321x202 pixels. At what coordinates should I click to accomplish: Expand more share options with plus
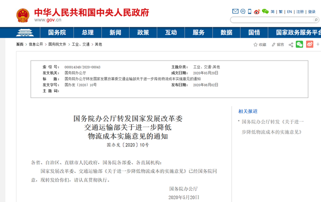click(x=318, y=44)
